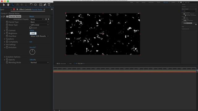Toggle Invert row stopwatch
Image resolution: width=198 pixels, height=111 pixels.
pos(7,28)
